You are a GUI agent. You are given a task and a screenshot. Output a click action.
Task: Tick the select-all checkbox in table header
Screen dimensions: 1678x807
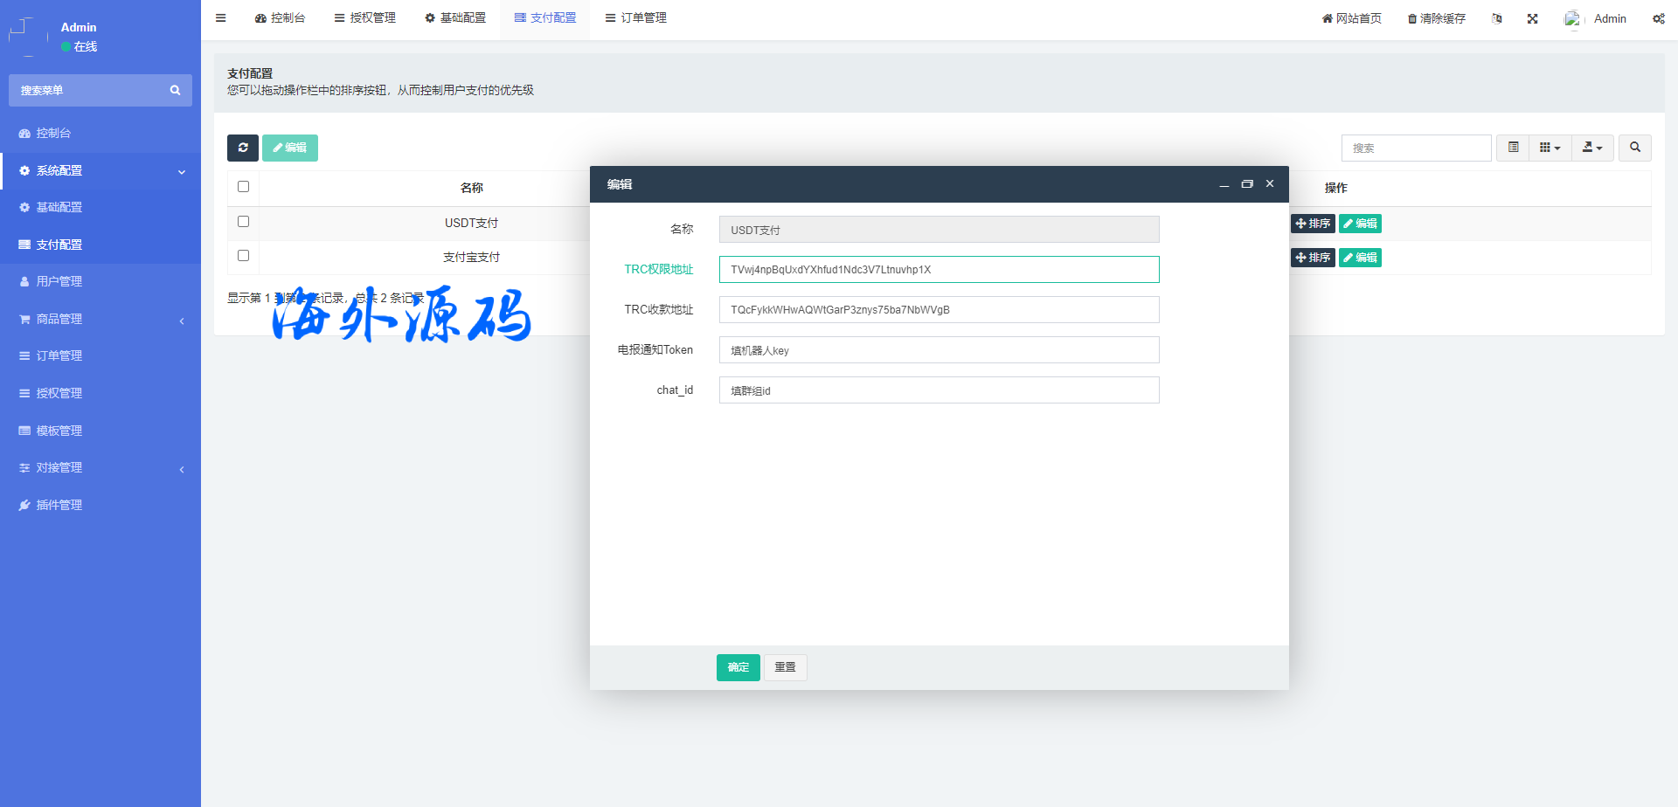coord(243,187)
